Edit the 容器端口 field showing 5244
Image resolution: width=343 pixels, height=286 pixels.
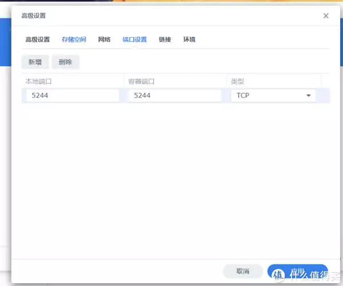(x=175, y=95)
